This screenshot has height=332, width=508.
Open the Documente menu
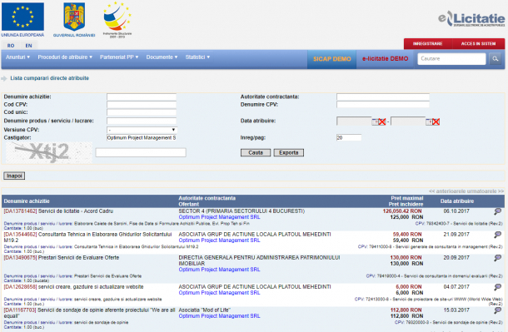tap(162, 57)
